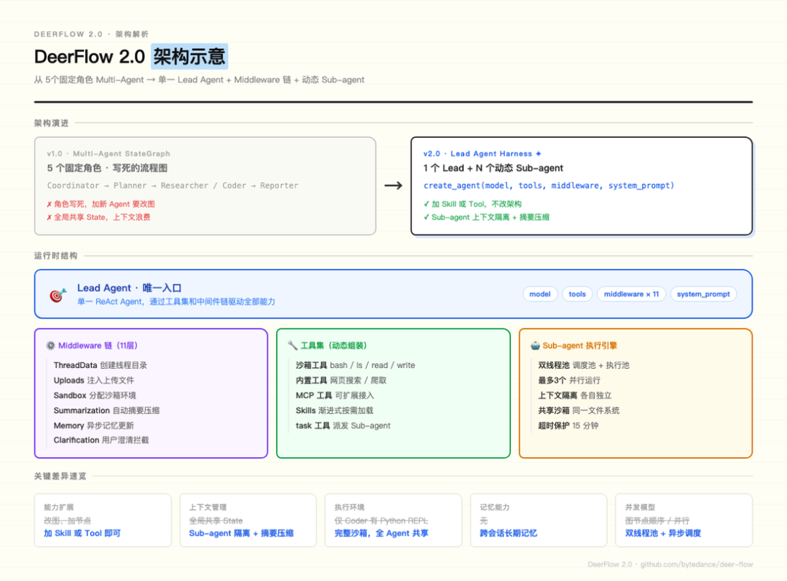Click the robot icon beside Sub-agent 执行引擎
Image resolution: width=787 pixels, height=581 pixels.
pyautogui.click(x=534, y=346)
